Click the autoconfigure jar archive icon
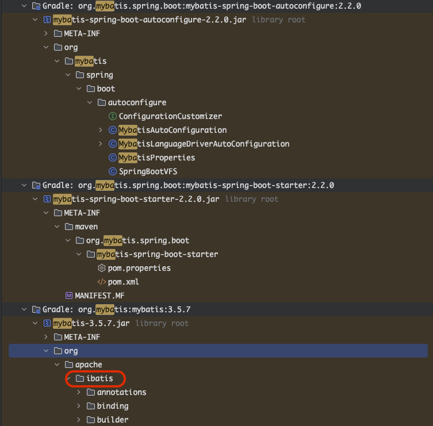Image resolution: width=433 pixels, height=426 pixels. pyautogui.click(x=47, y=20)
